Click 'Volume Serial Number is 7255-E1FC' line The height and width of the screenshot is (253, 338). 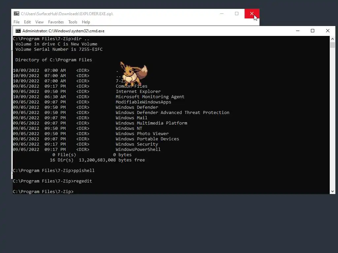59,49
